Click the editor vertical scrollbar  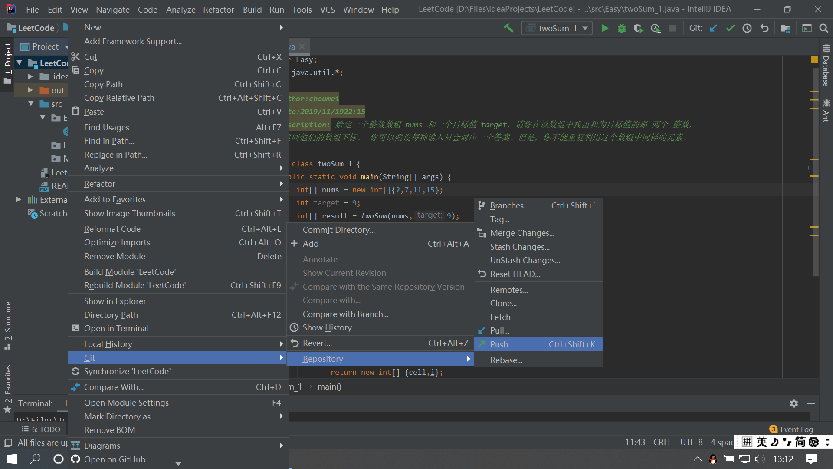tap(815, 172)
